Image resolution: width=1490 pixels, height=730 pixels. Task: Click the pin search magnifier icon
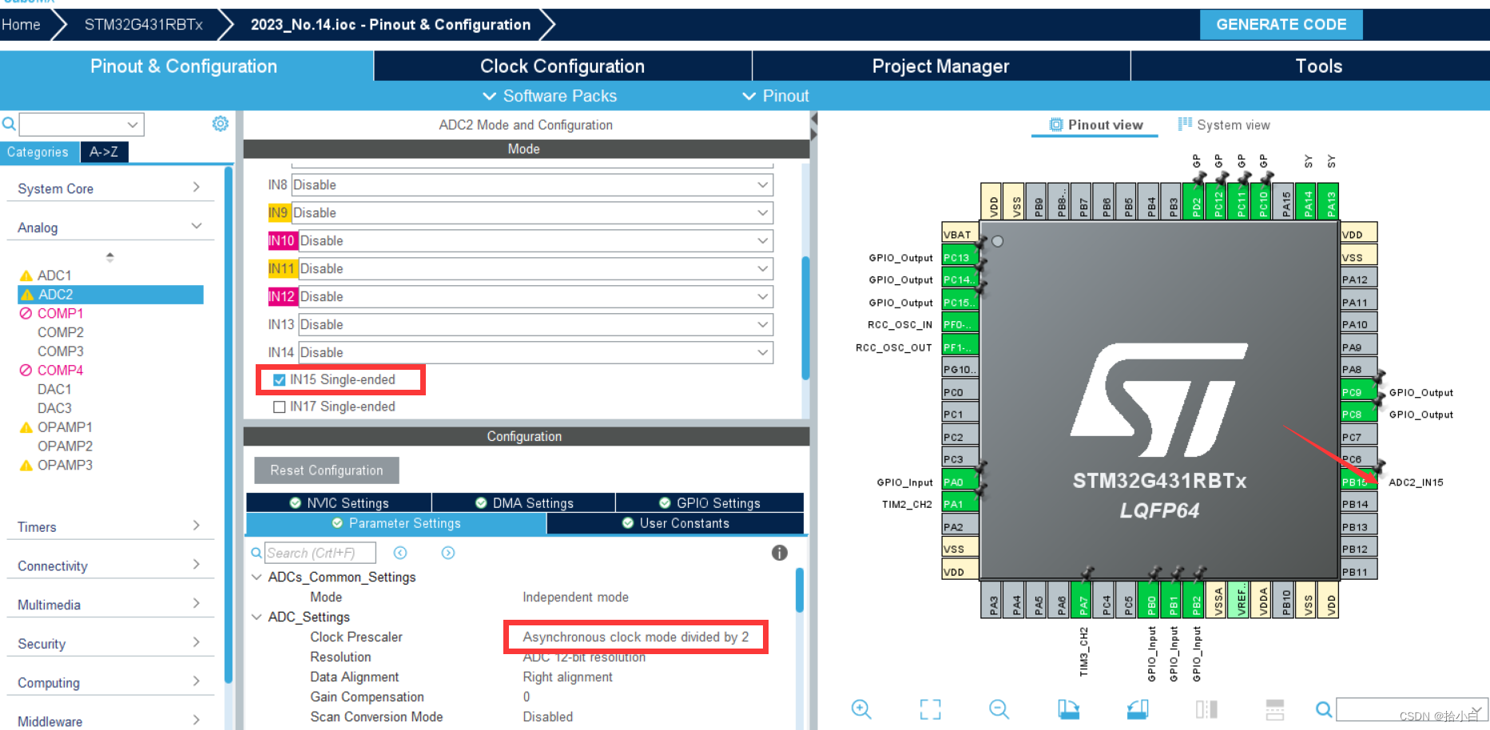[1324, 708]
